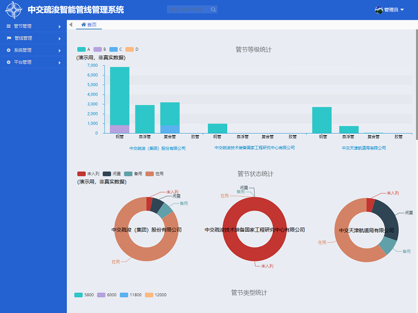
Task: Expand the 管节管理 submenu arrow
Action: click(x=60, y=26)
